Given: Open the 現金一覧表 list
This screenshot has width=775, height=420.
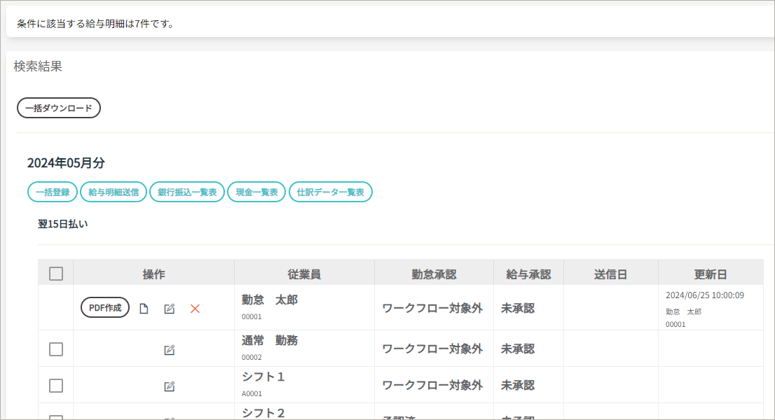Looking at the screenshot, I should coord(256,192).
